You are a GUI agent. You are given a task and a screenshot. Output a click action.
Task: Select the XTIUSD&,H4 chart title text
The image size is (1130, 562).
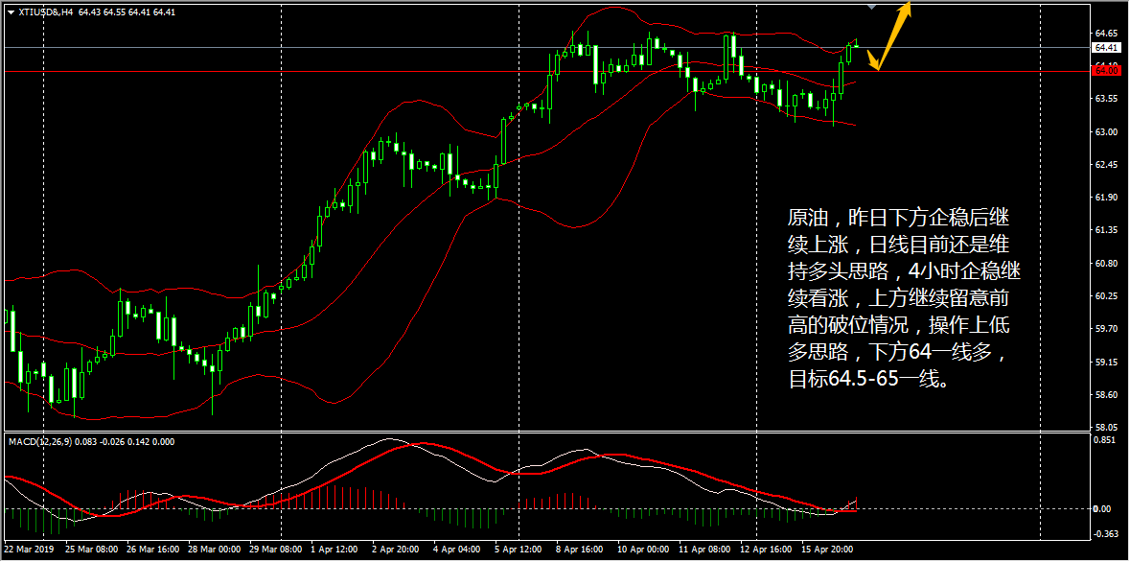(x=45, y=12)
